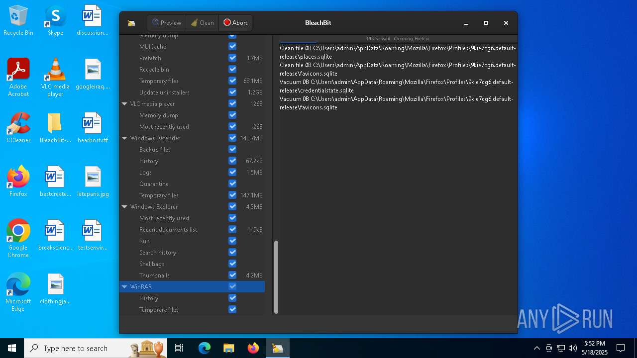637x358 pixels.
Task: Launch Microsoft Edge desktop shortcut
Action: [18, 293]
